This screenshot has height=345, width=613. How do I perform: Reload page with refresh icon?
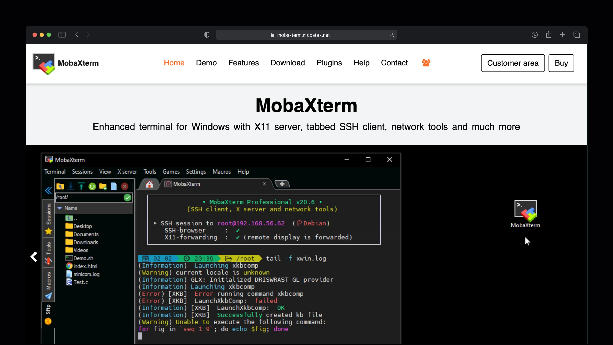click(x=392, y=35)
